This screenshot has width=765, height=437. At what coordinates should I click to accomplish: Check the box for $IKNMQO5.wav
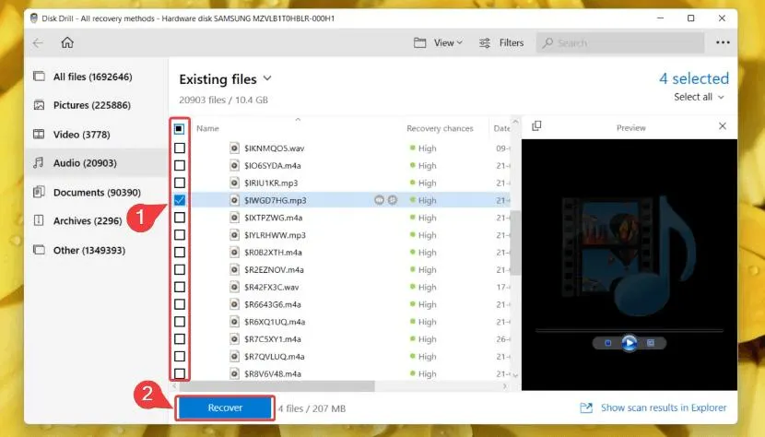point(180,148)
